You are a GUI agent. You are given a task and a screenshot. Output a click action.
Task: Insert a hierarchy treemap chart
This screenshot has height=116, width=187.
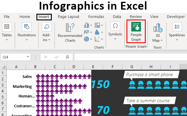pyautogui.click(x=97, y=25)
